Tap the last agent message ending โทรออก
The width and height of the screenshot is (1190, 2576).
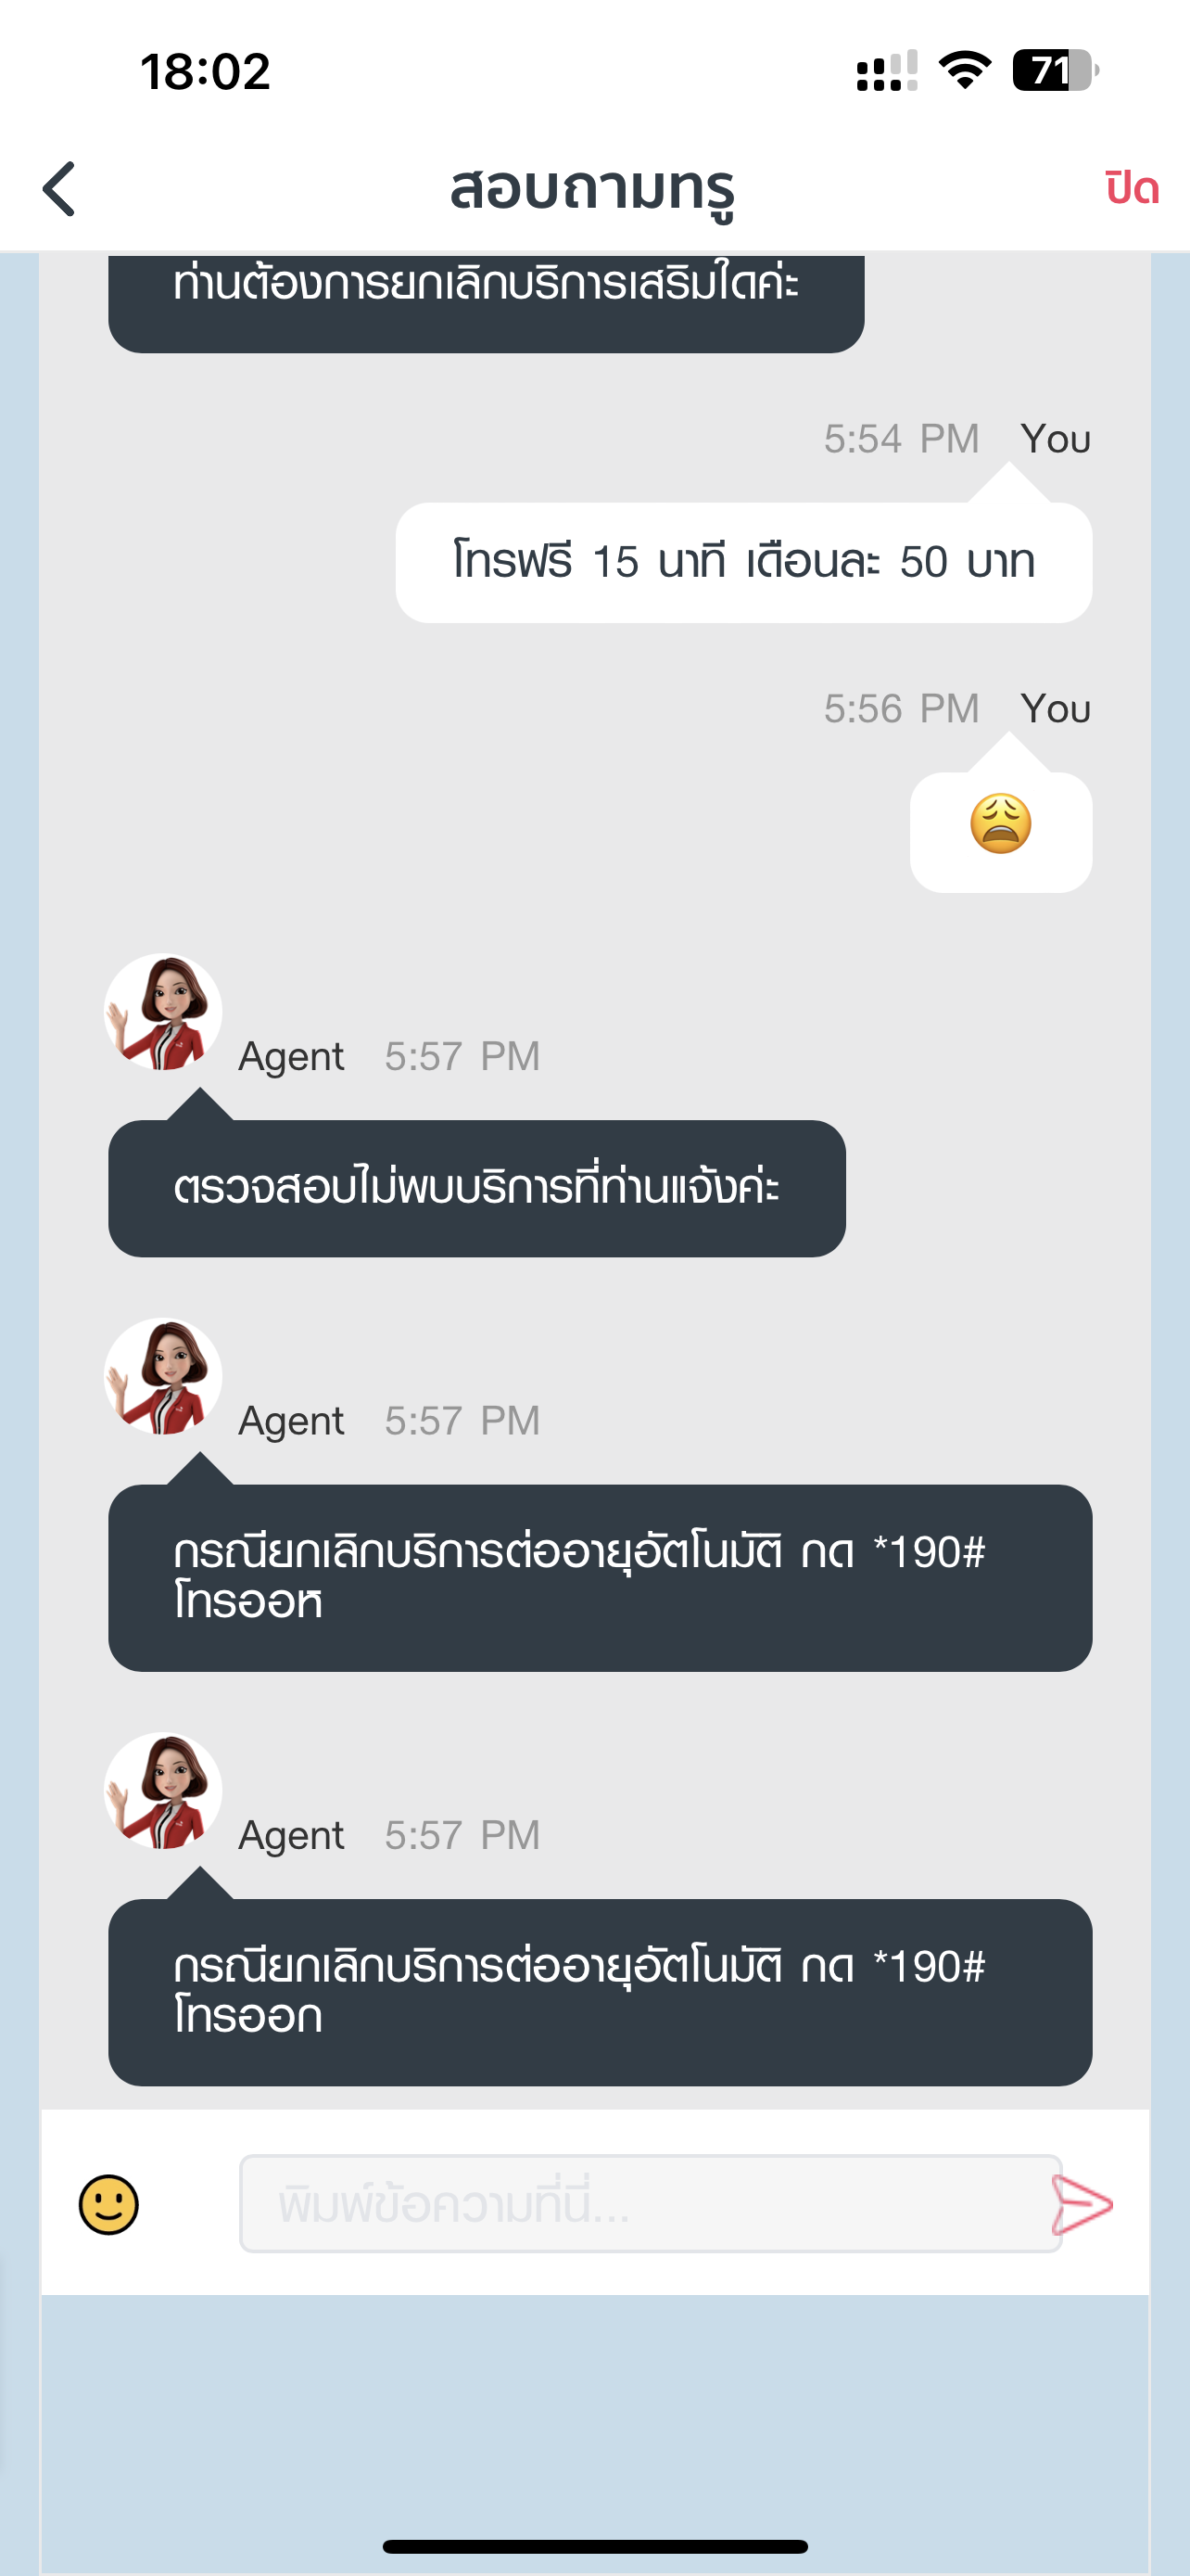click(600, 1991)
